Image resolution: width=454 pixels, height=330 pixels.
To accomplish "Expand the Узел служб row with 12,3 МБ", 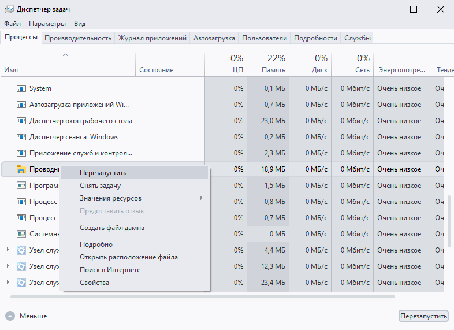I will [x=8, y=266].
